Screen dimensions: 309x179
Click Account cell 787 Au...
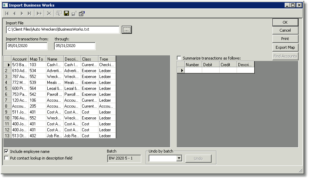(20, 77)
